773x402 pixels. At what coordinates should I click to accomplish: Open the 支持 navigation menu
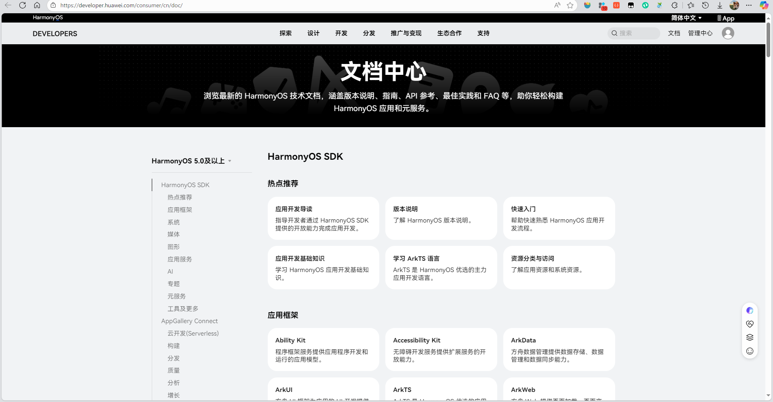483,33
